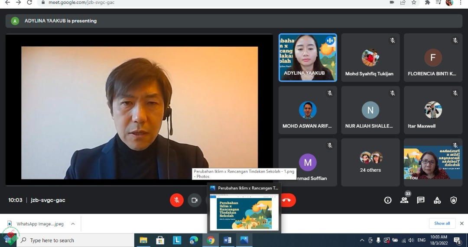Click ADYLINA YAAKUB is presenting banner
This screenshot has height=247, width=468.
pyautogui.click(x=234, y=21)
